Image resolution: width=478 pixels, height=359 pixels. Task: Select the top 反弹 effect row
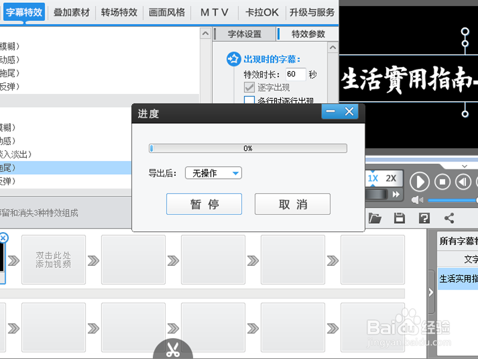pyautogui.click(x=99, y=86)
